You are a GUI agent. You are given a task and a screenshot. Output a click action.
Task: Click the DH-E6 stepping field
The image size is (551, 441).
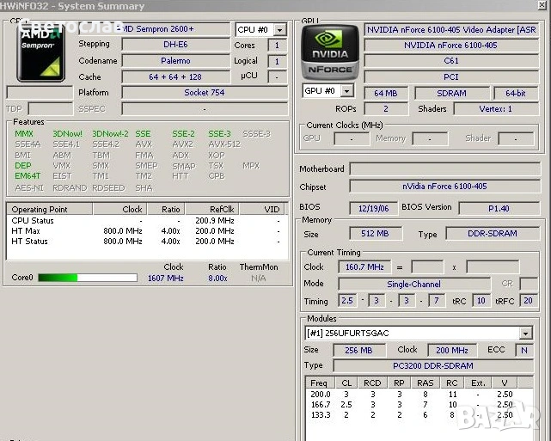(x=175, y=45)
